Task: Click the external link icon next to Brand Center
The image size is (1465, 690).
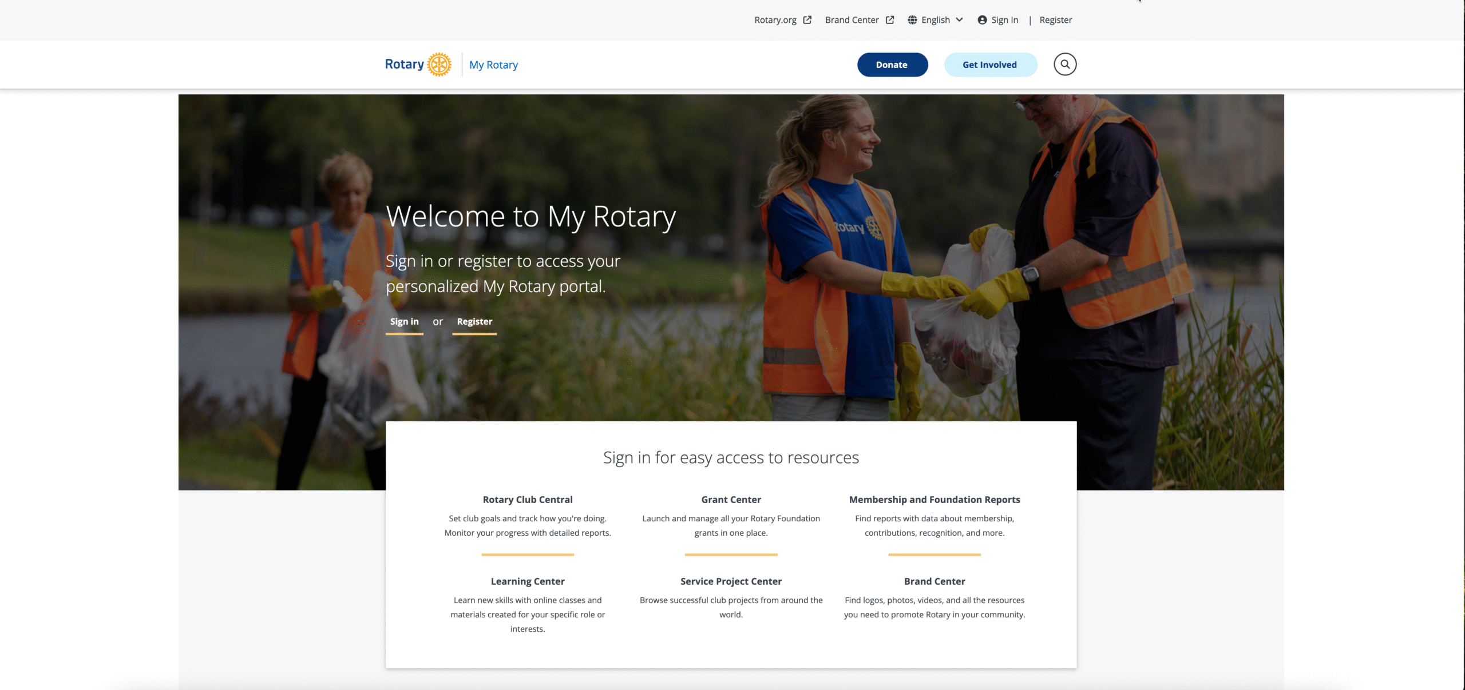Action: [890, 20]
